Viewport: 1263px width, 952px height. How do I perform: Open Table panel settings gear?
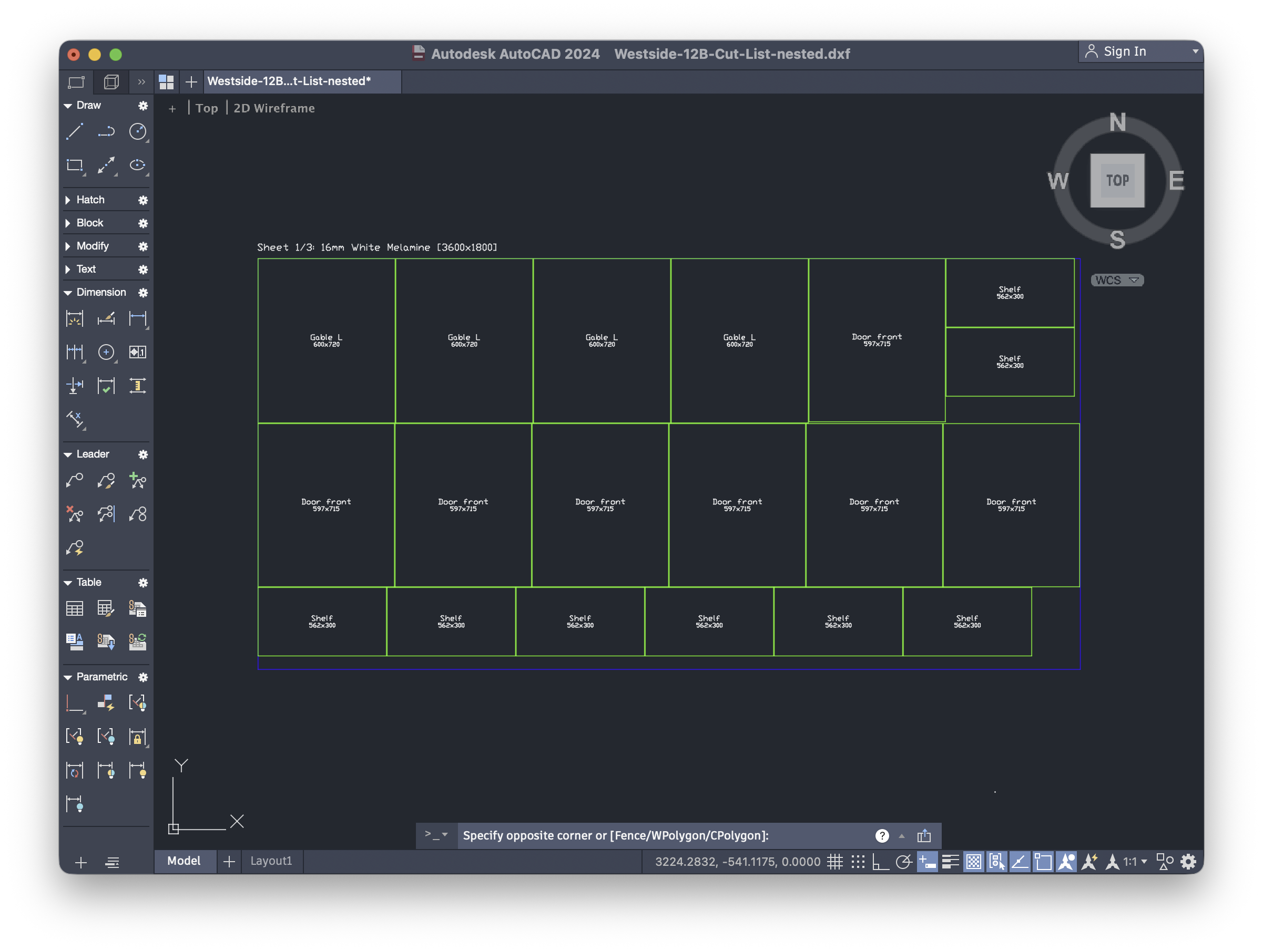[x=142, y=582]
